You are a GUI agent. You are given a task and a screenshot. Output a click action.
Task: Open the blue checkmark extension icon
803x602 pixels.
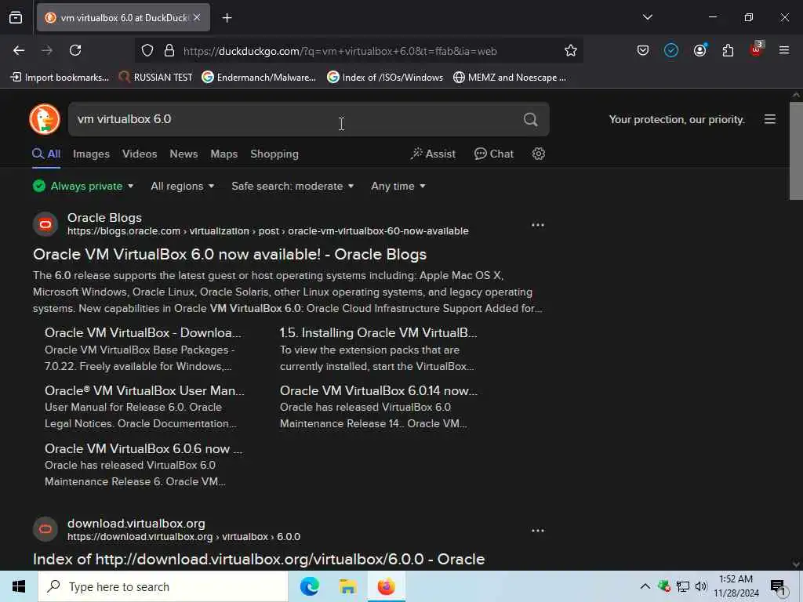(x=671, y=50)
